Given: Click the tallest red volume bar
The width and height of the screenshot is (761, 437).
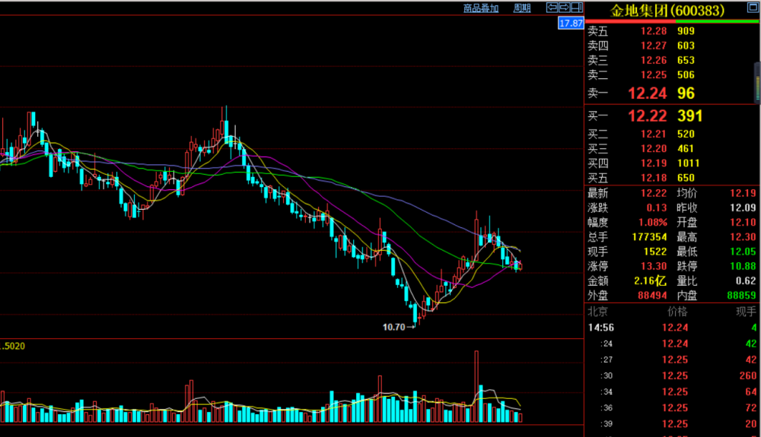Looking at the screenshot, I should [476, 387].
